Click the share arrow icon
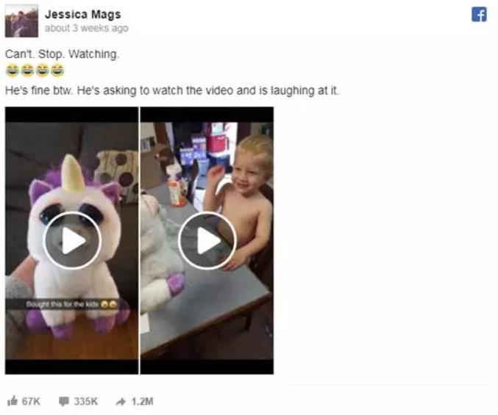 [x=121, y=402]
